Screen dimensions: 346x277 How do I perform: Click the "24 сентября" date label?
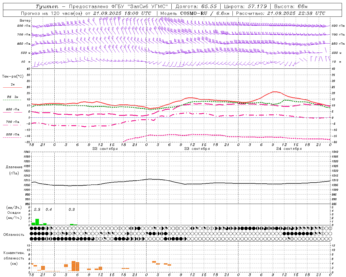[x=289, y=149]
